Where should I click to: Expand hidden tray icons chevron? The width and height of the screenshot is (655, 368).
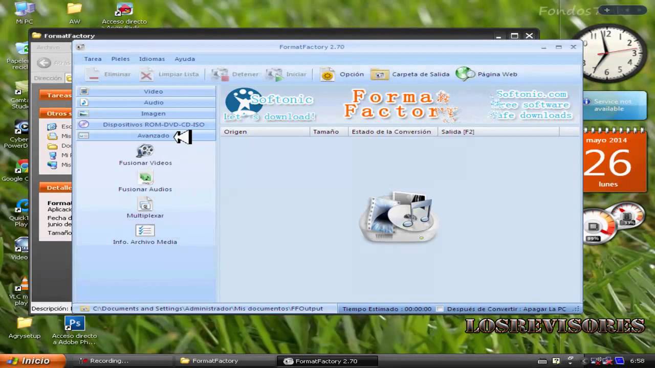pyautogui.click(x=584, y=361)
